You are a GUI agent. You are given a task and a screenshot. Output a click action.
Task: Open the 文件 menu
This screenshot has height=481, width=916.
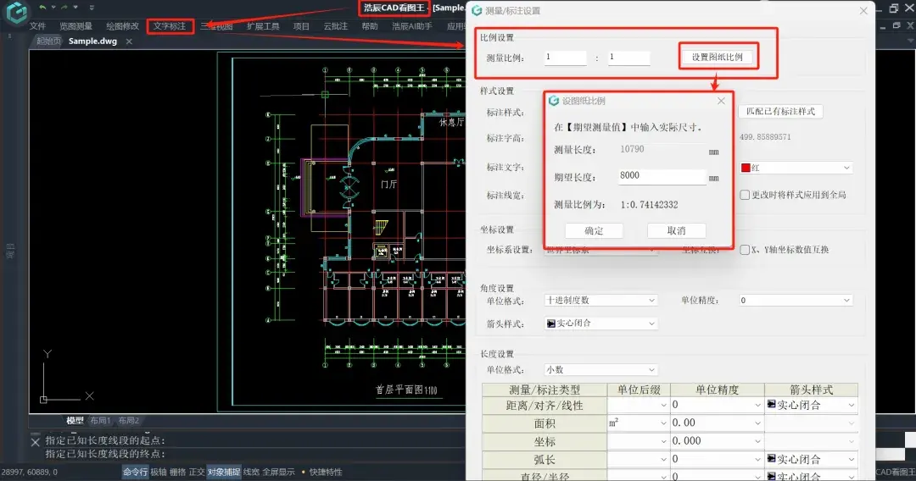click(37, 26)
